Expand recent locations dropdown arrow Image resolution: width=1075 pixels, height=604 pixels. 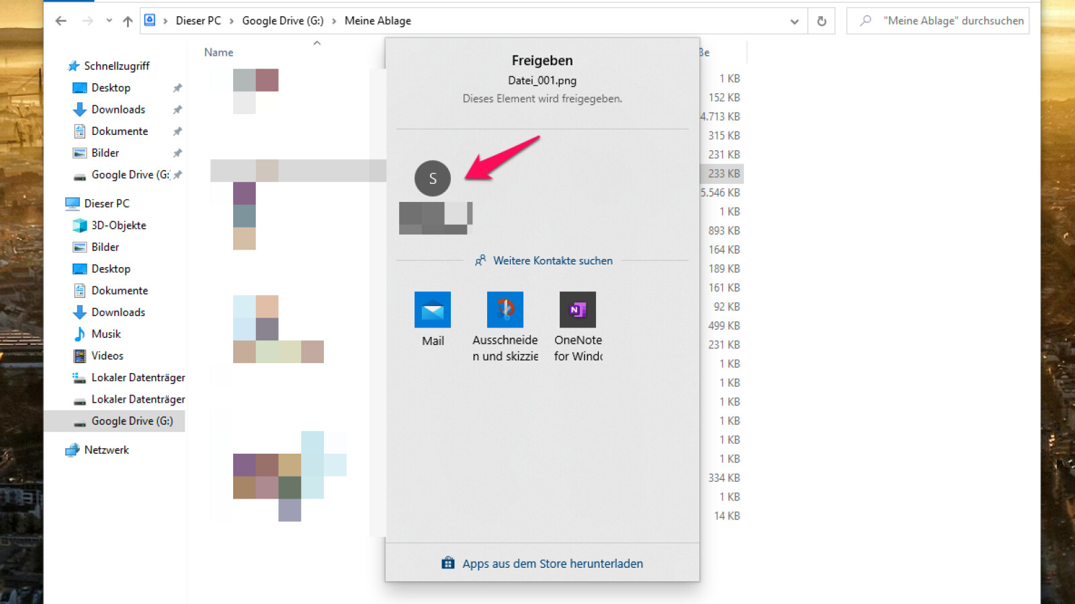[x=109, y=21]
